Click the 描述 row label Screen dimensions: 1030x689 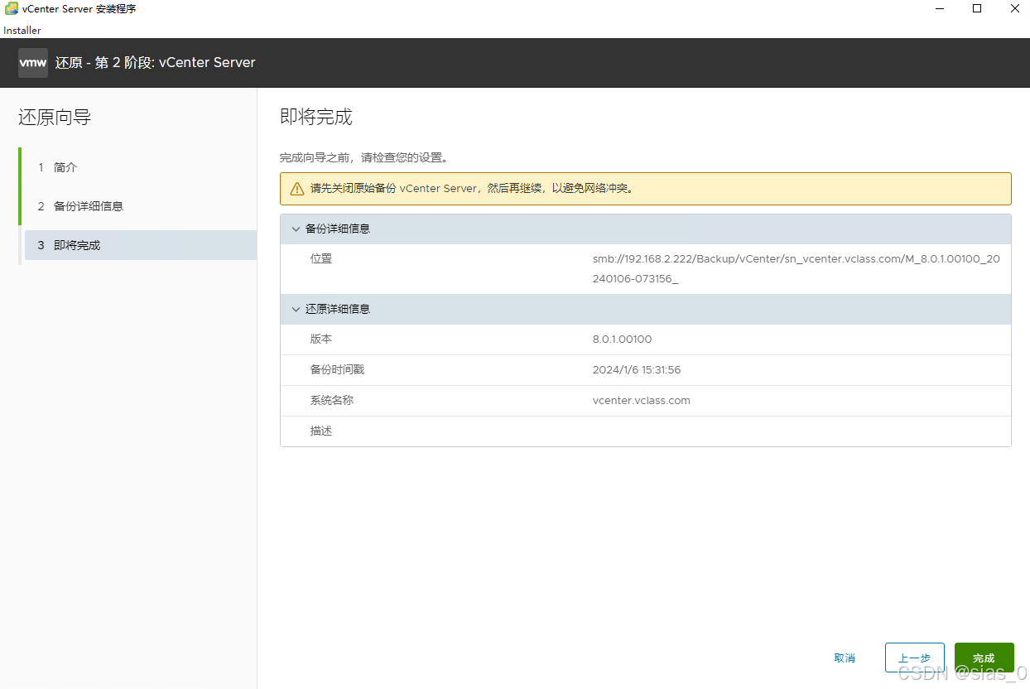[x=321, y=431]
